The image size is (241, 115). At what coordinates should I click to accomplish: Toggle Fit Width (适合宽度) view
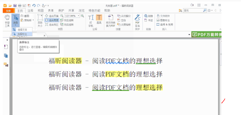[52, 20]
